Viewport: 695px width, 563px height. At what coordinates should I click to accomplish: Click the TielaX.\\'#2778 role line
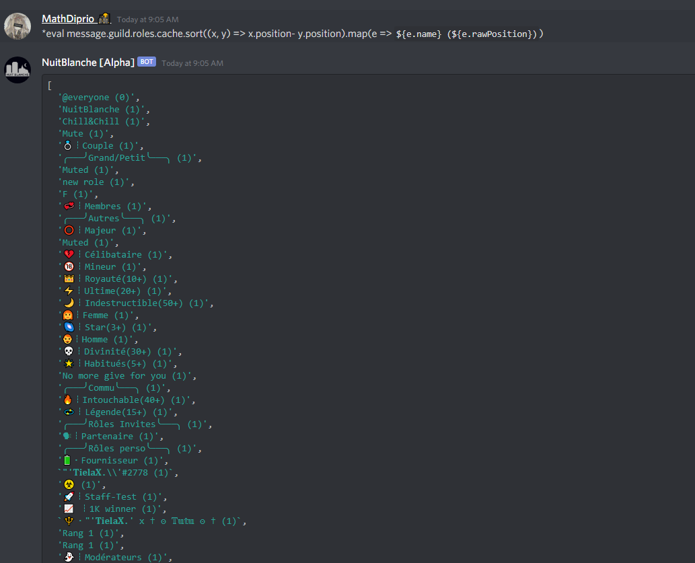[x=118, y=473]
